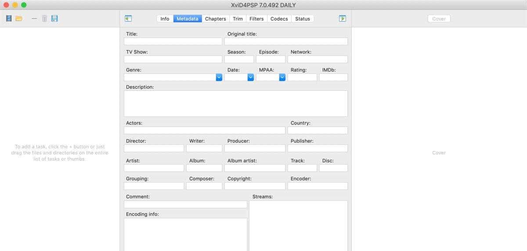Expand the Date dropdown arrow
The image size is (527, 251).
click(250, 77)
